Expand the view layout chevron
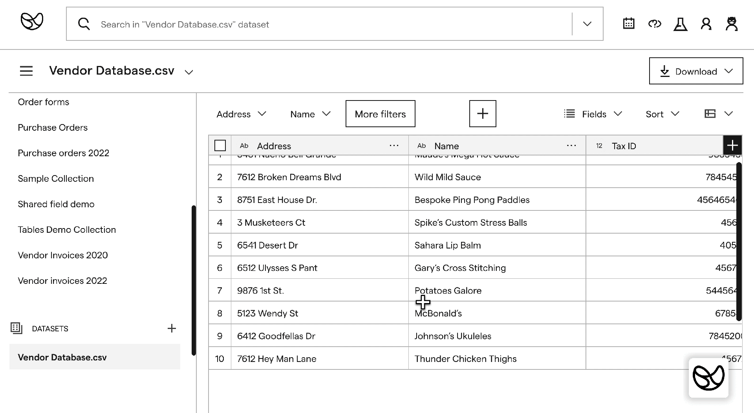This screenshot has height=413, width=754. pos(729,114)
